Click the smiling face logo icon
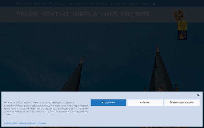The width and height of the screenshot is (204, 128). [179, 15]
